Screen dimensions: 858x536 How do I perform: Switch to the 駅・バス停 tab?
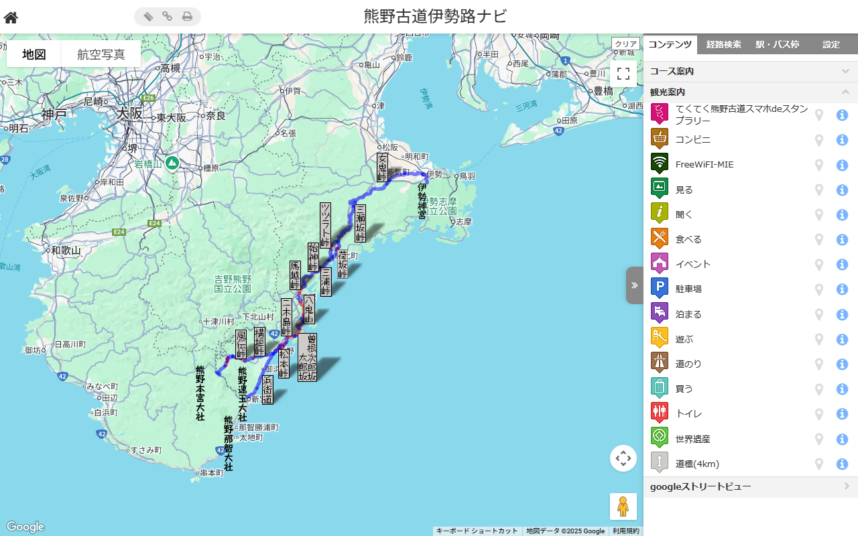(x=778, y=44)
